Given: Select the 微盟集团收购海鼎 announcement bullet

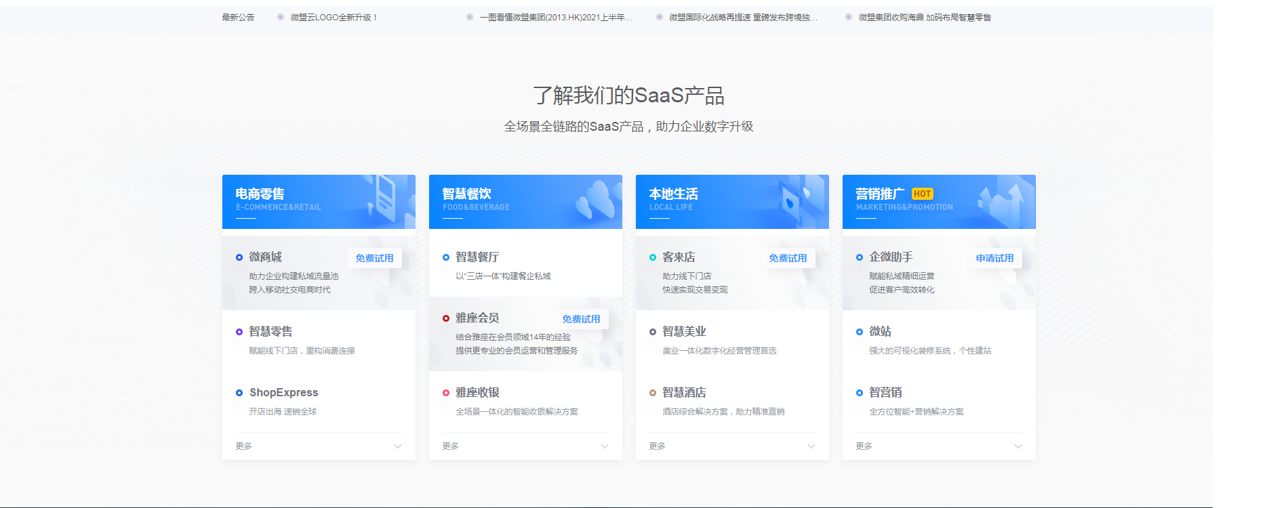Looking at the screenshot, I should point(849,18).
